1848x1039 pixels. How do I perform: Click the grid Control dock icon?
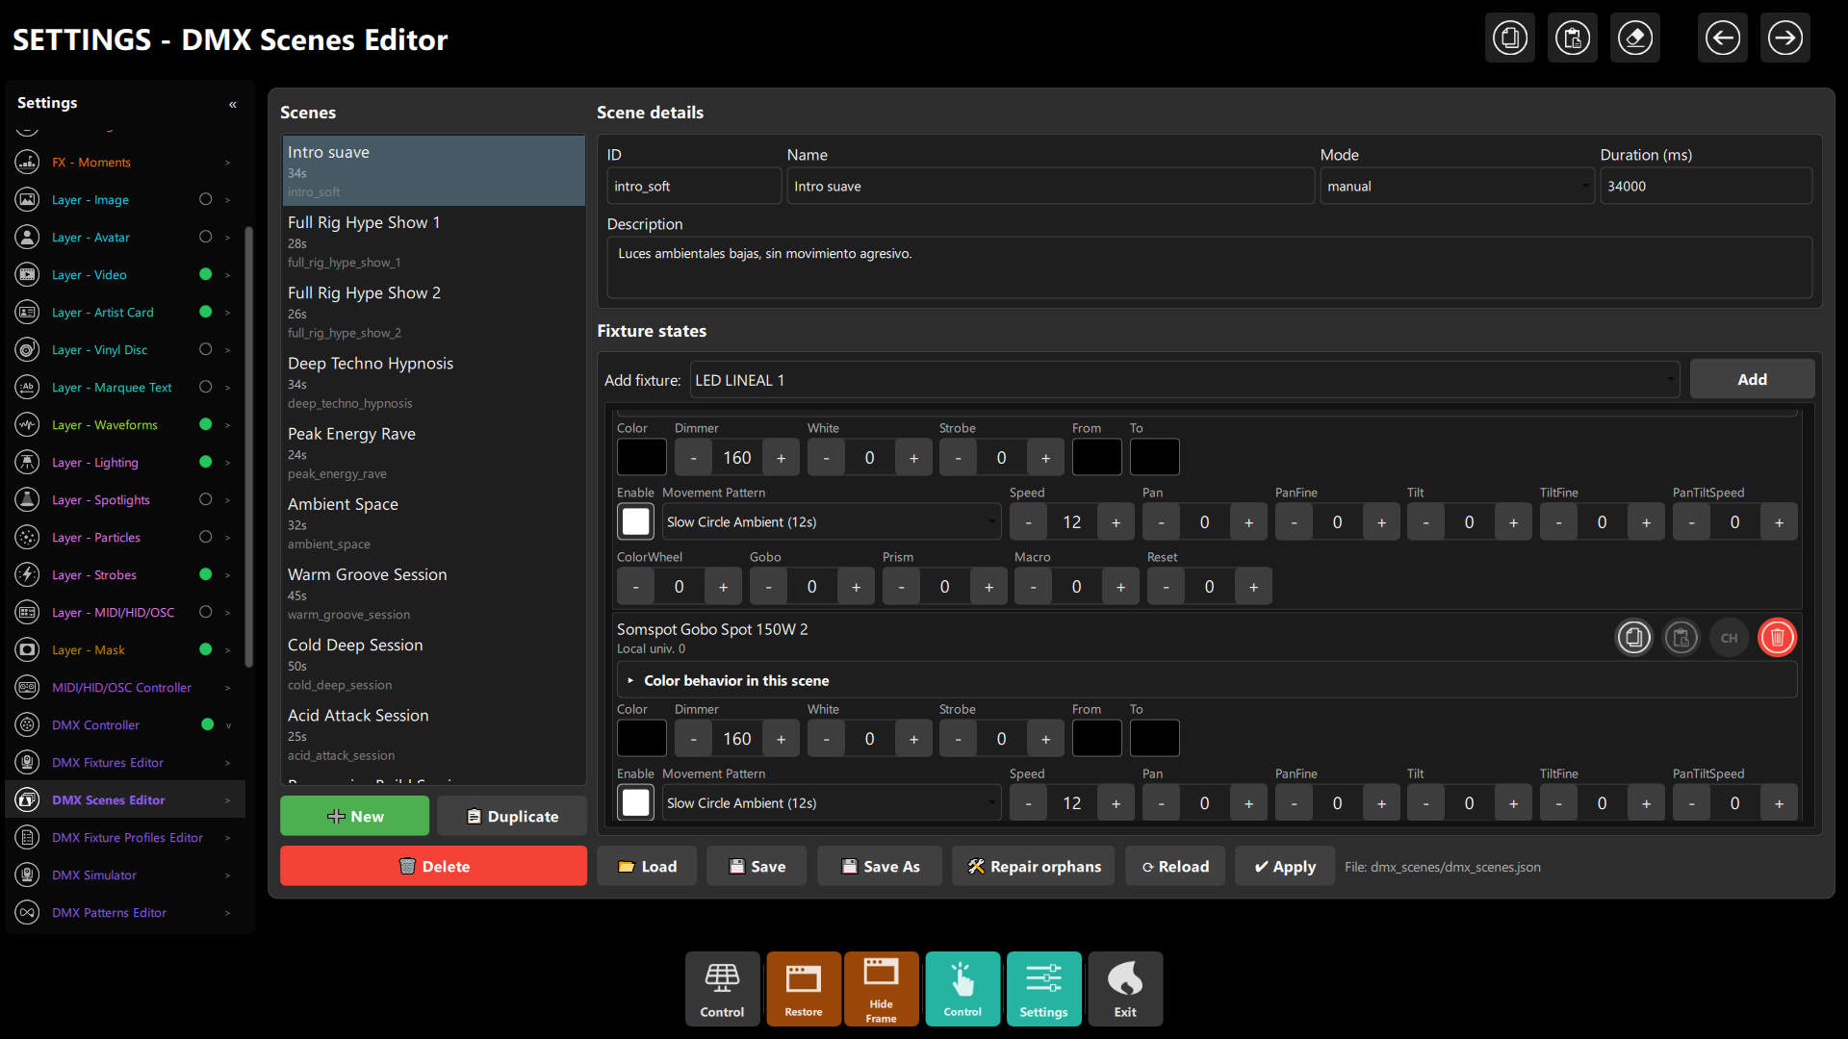point(722,989)
